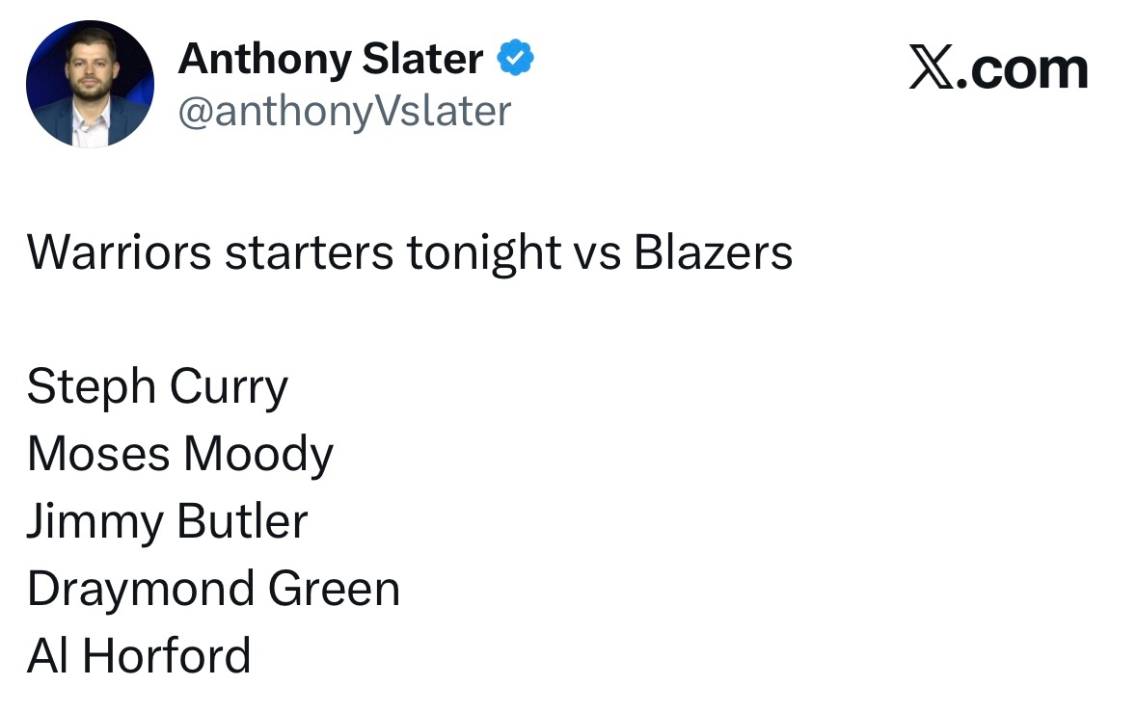1137x712 pixels.
Task: Click the word 'Warriors' in tweet
Action: [119, 252]
